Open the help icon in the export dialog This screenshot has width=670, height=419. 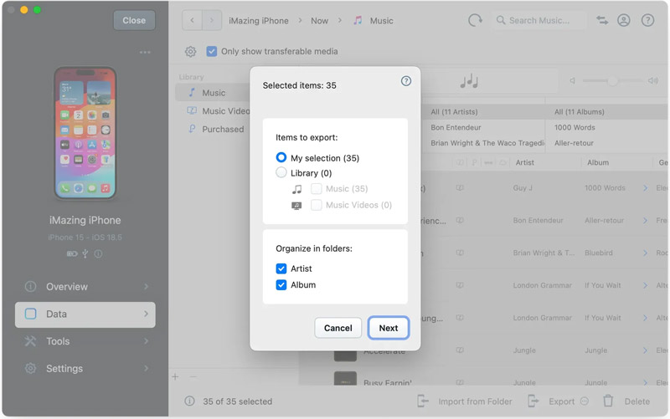pos(406,81)
